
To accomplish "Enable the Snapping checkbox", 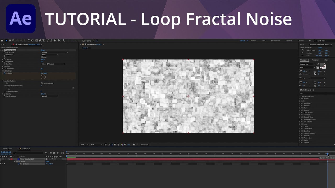I will [83, 41].
